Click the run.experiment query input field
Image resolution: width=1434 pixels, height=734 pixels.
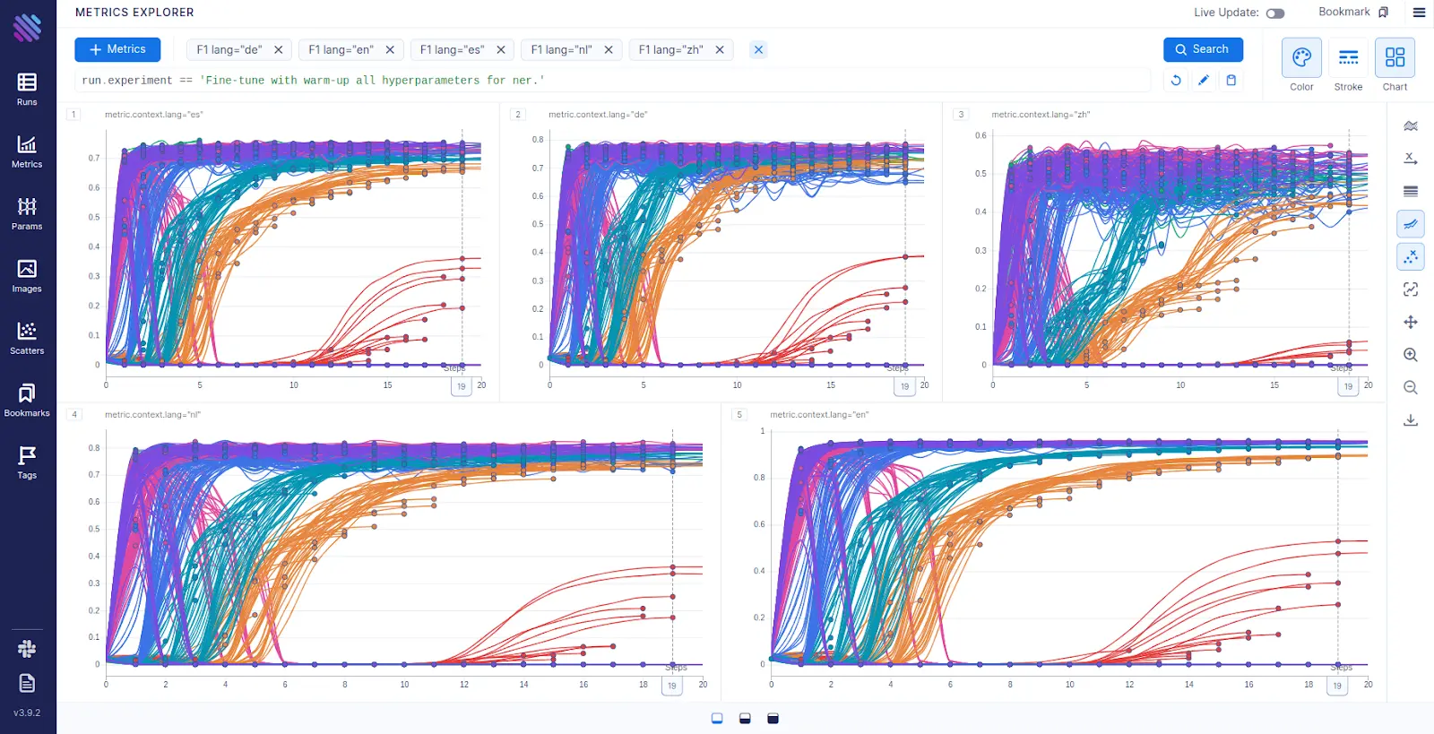point(614,80)
